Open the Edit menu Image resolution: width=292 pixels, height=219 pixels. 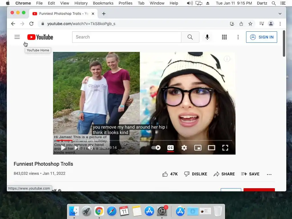click(51, 3)
